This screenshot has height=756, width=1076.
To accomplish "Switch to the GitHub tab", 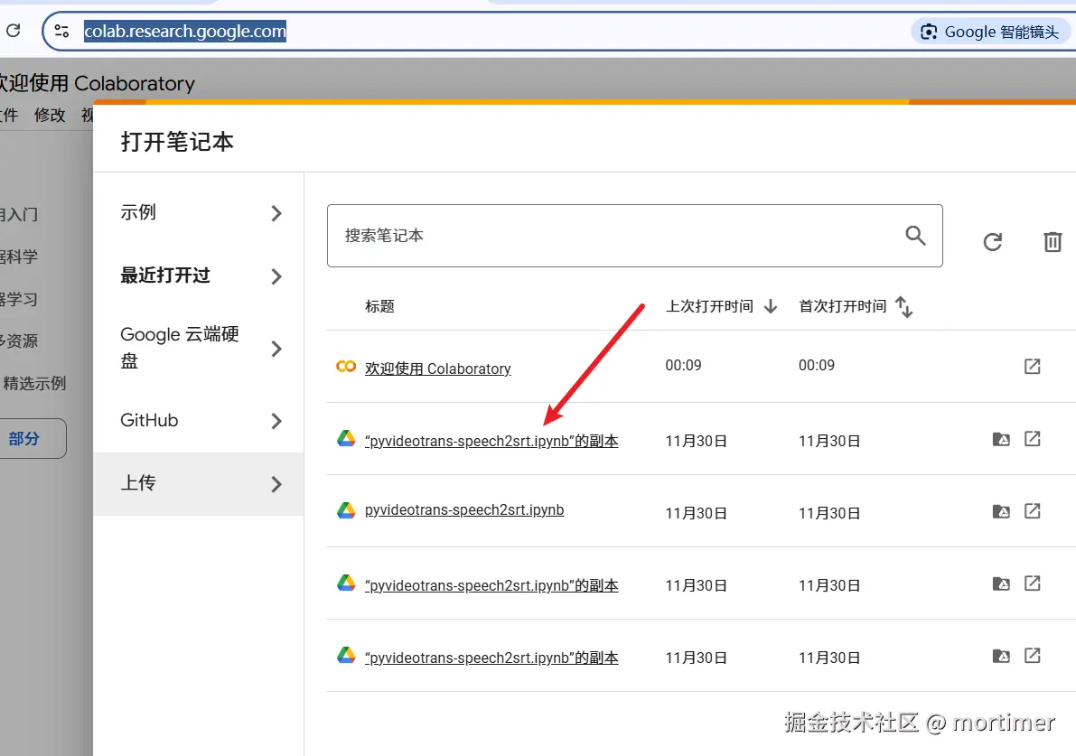I will point(199,421).
